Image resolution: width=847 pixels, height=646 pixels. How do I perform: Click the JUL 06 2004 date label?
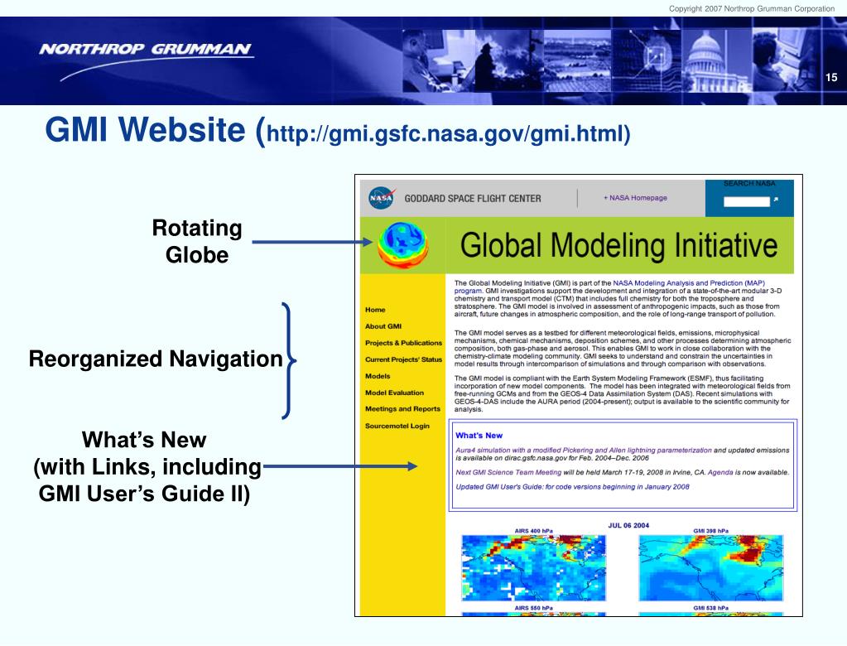click(x=628, y=525)
